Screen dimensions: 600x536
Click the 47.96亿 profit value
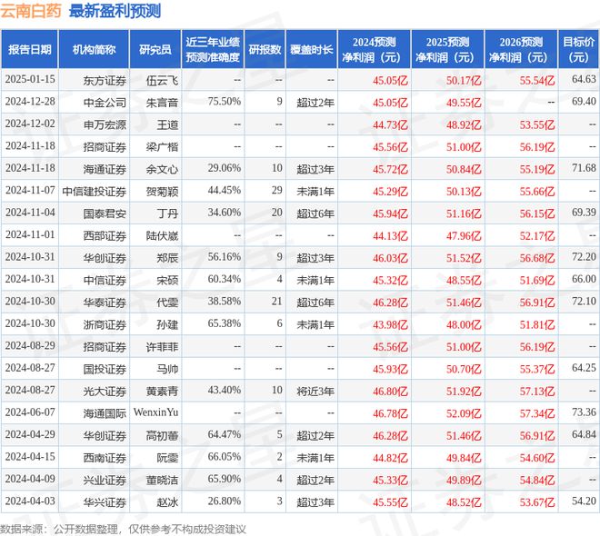pyautogui.click(x=464, y=235)
